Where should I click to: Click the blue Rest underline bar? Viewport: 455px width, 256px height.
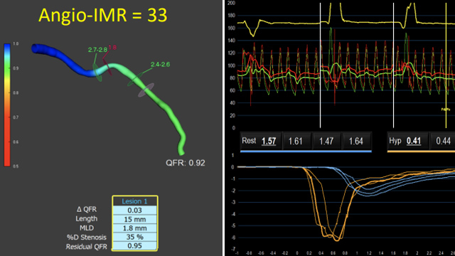[306, 151]
